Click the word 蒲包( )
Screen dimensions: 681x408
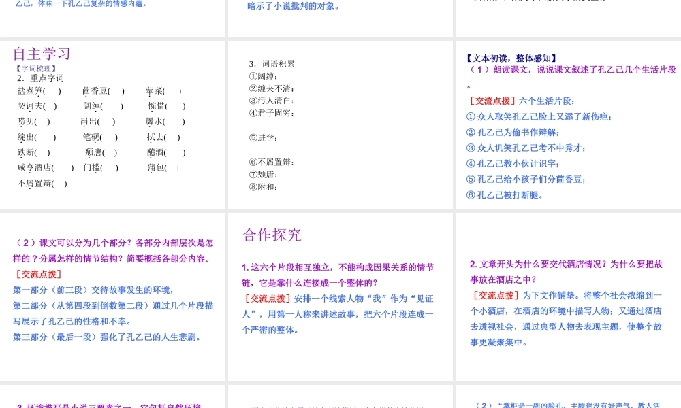163,168
